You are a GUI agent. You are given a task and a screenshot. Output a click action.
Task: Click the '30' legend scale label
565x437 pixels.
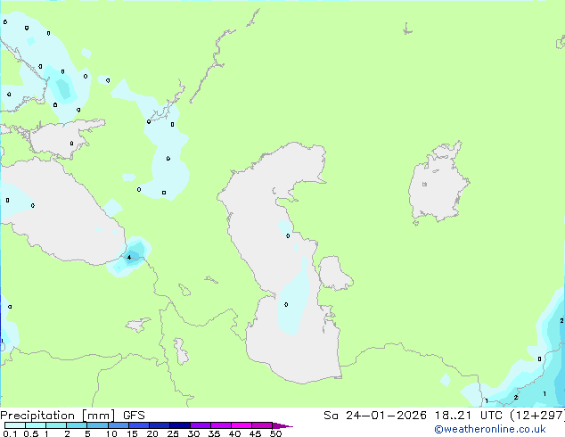click(x=193, y=433)
